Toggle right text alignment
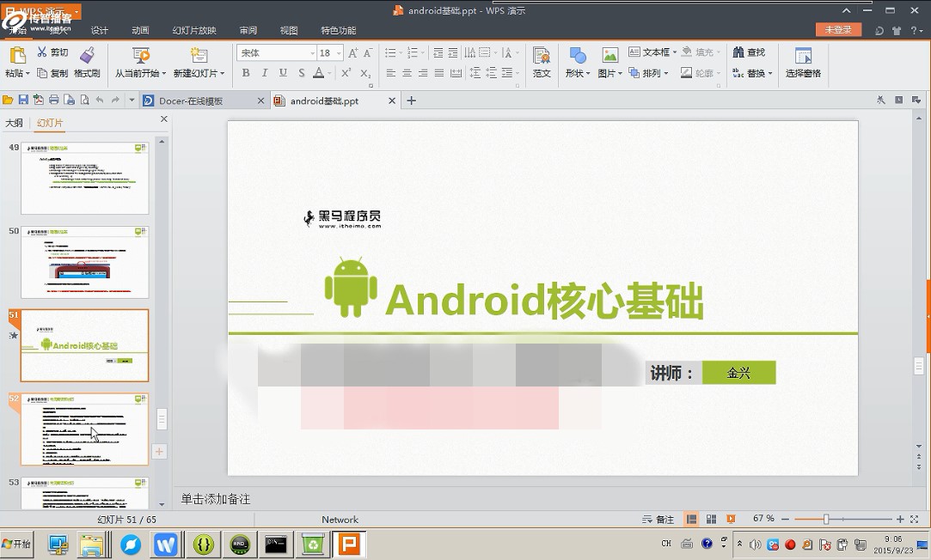This screenshot has height=560, width=931. click(423, 73)
